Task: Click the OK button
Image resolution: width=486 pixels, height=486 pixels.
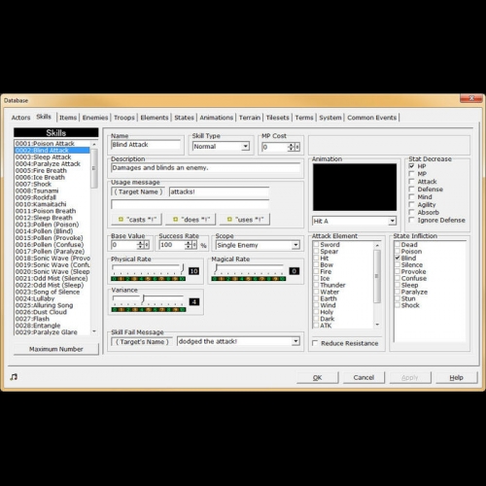Action: [x=318, y=377]
